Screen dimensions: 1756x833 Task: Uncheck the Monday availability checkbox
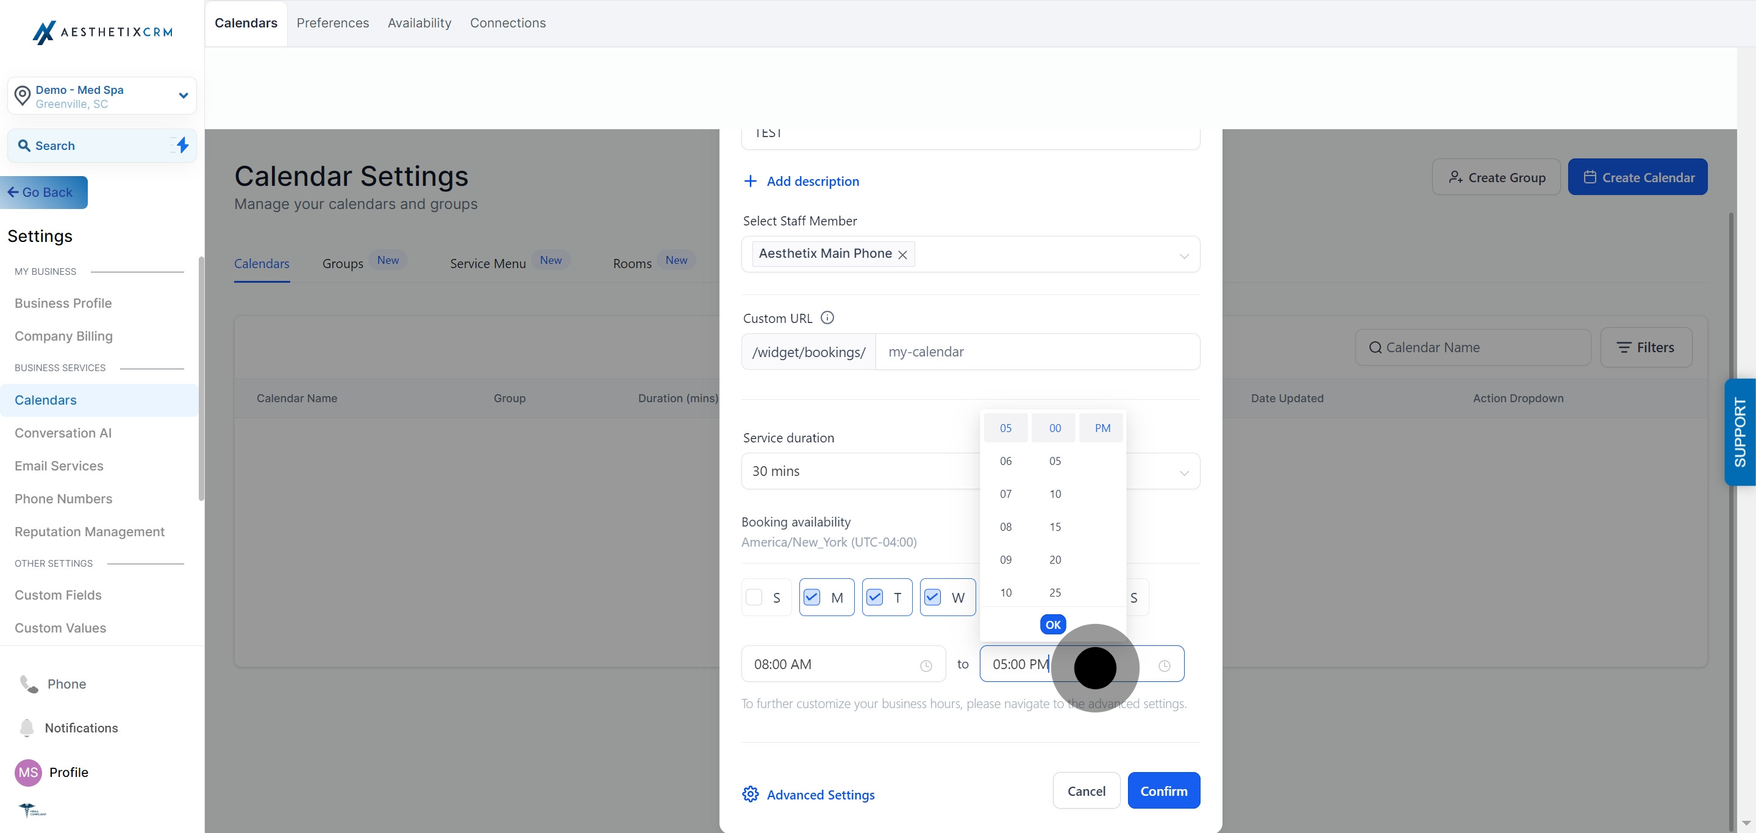pos(811,597)
